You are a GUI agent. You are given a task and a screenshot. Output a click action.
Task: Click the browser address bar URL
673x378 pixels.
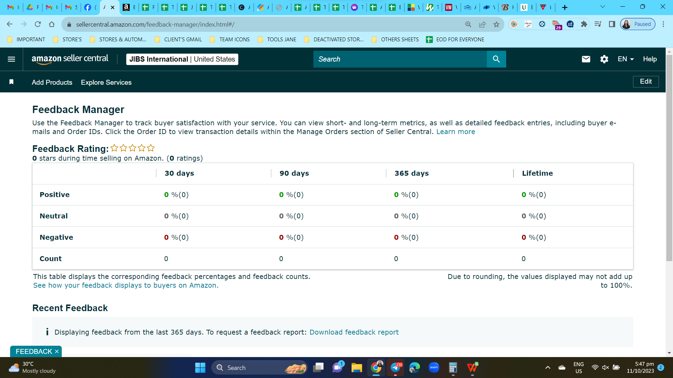click(x=155, y=24)
